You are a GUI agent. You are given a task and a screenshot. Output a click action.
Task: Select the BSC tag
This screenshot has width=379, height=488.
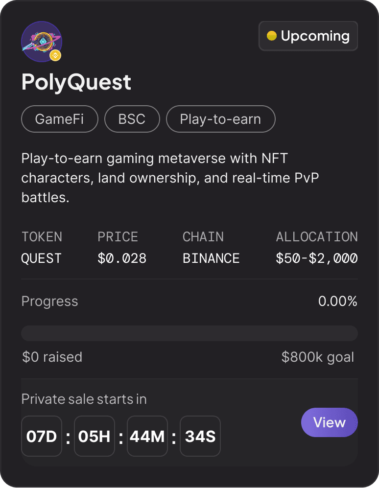[132, 119]
